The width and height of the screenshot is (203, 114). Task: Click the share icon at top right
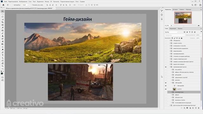pyautogui.click(x=200, y=5)
